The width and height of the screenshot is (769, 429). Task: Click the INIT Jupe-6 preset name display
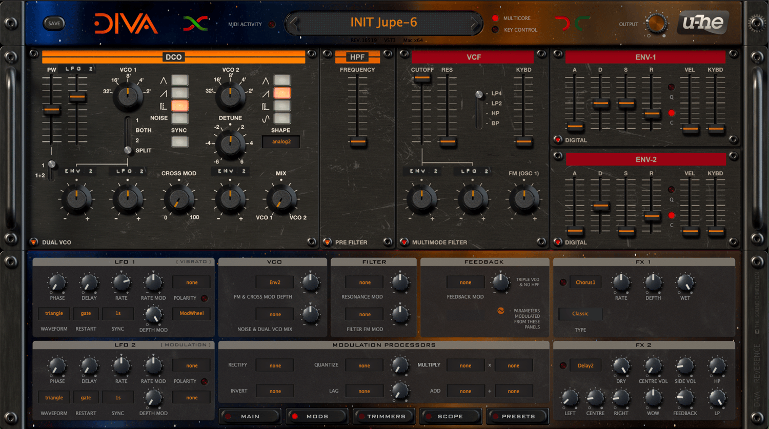pos(383,23)
